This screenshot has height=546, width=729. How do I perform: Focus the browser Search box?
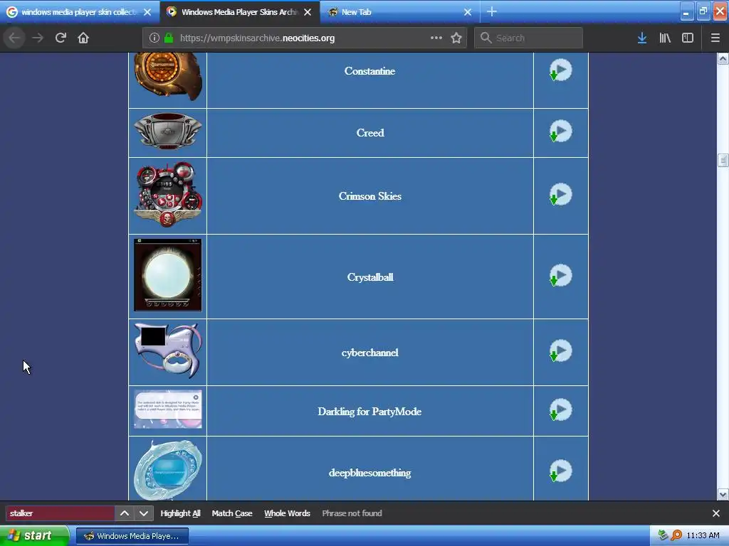pos(529,38)
